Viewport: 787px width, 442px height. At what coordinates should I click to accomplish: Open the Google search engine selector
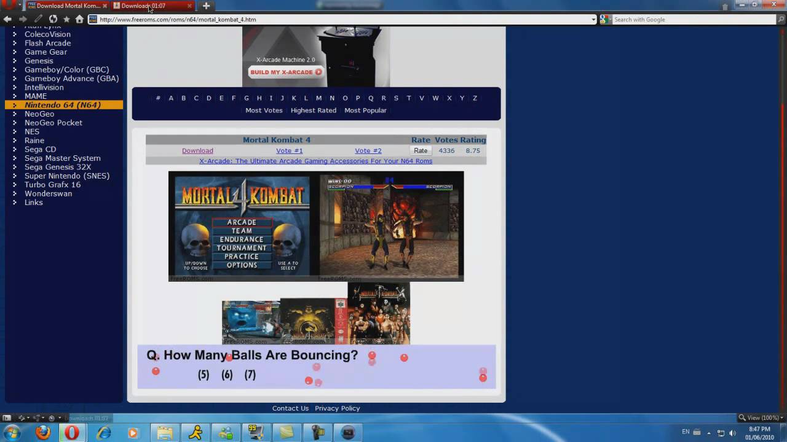[606, 20]
